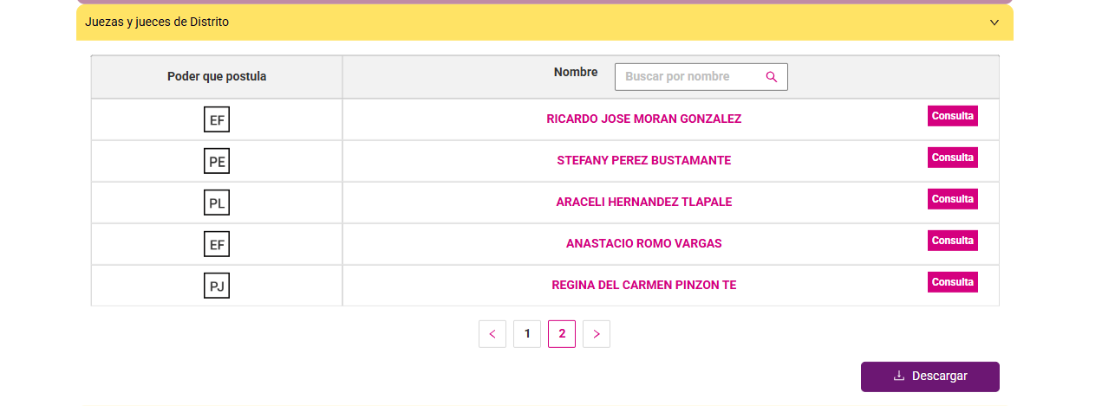This screenshot has width=1102, height=412.
Task: Select page 2 in pagination
Action: point(562,334)
